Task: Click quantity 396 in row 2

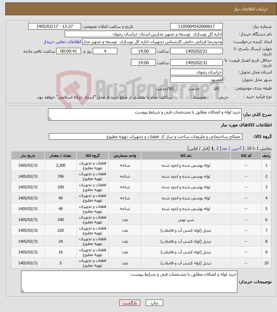Action: point(61,176)
